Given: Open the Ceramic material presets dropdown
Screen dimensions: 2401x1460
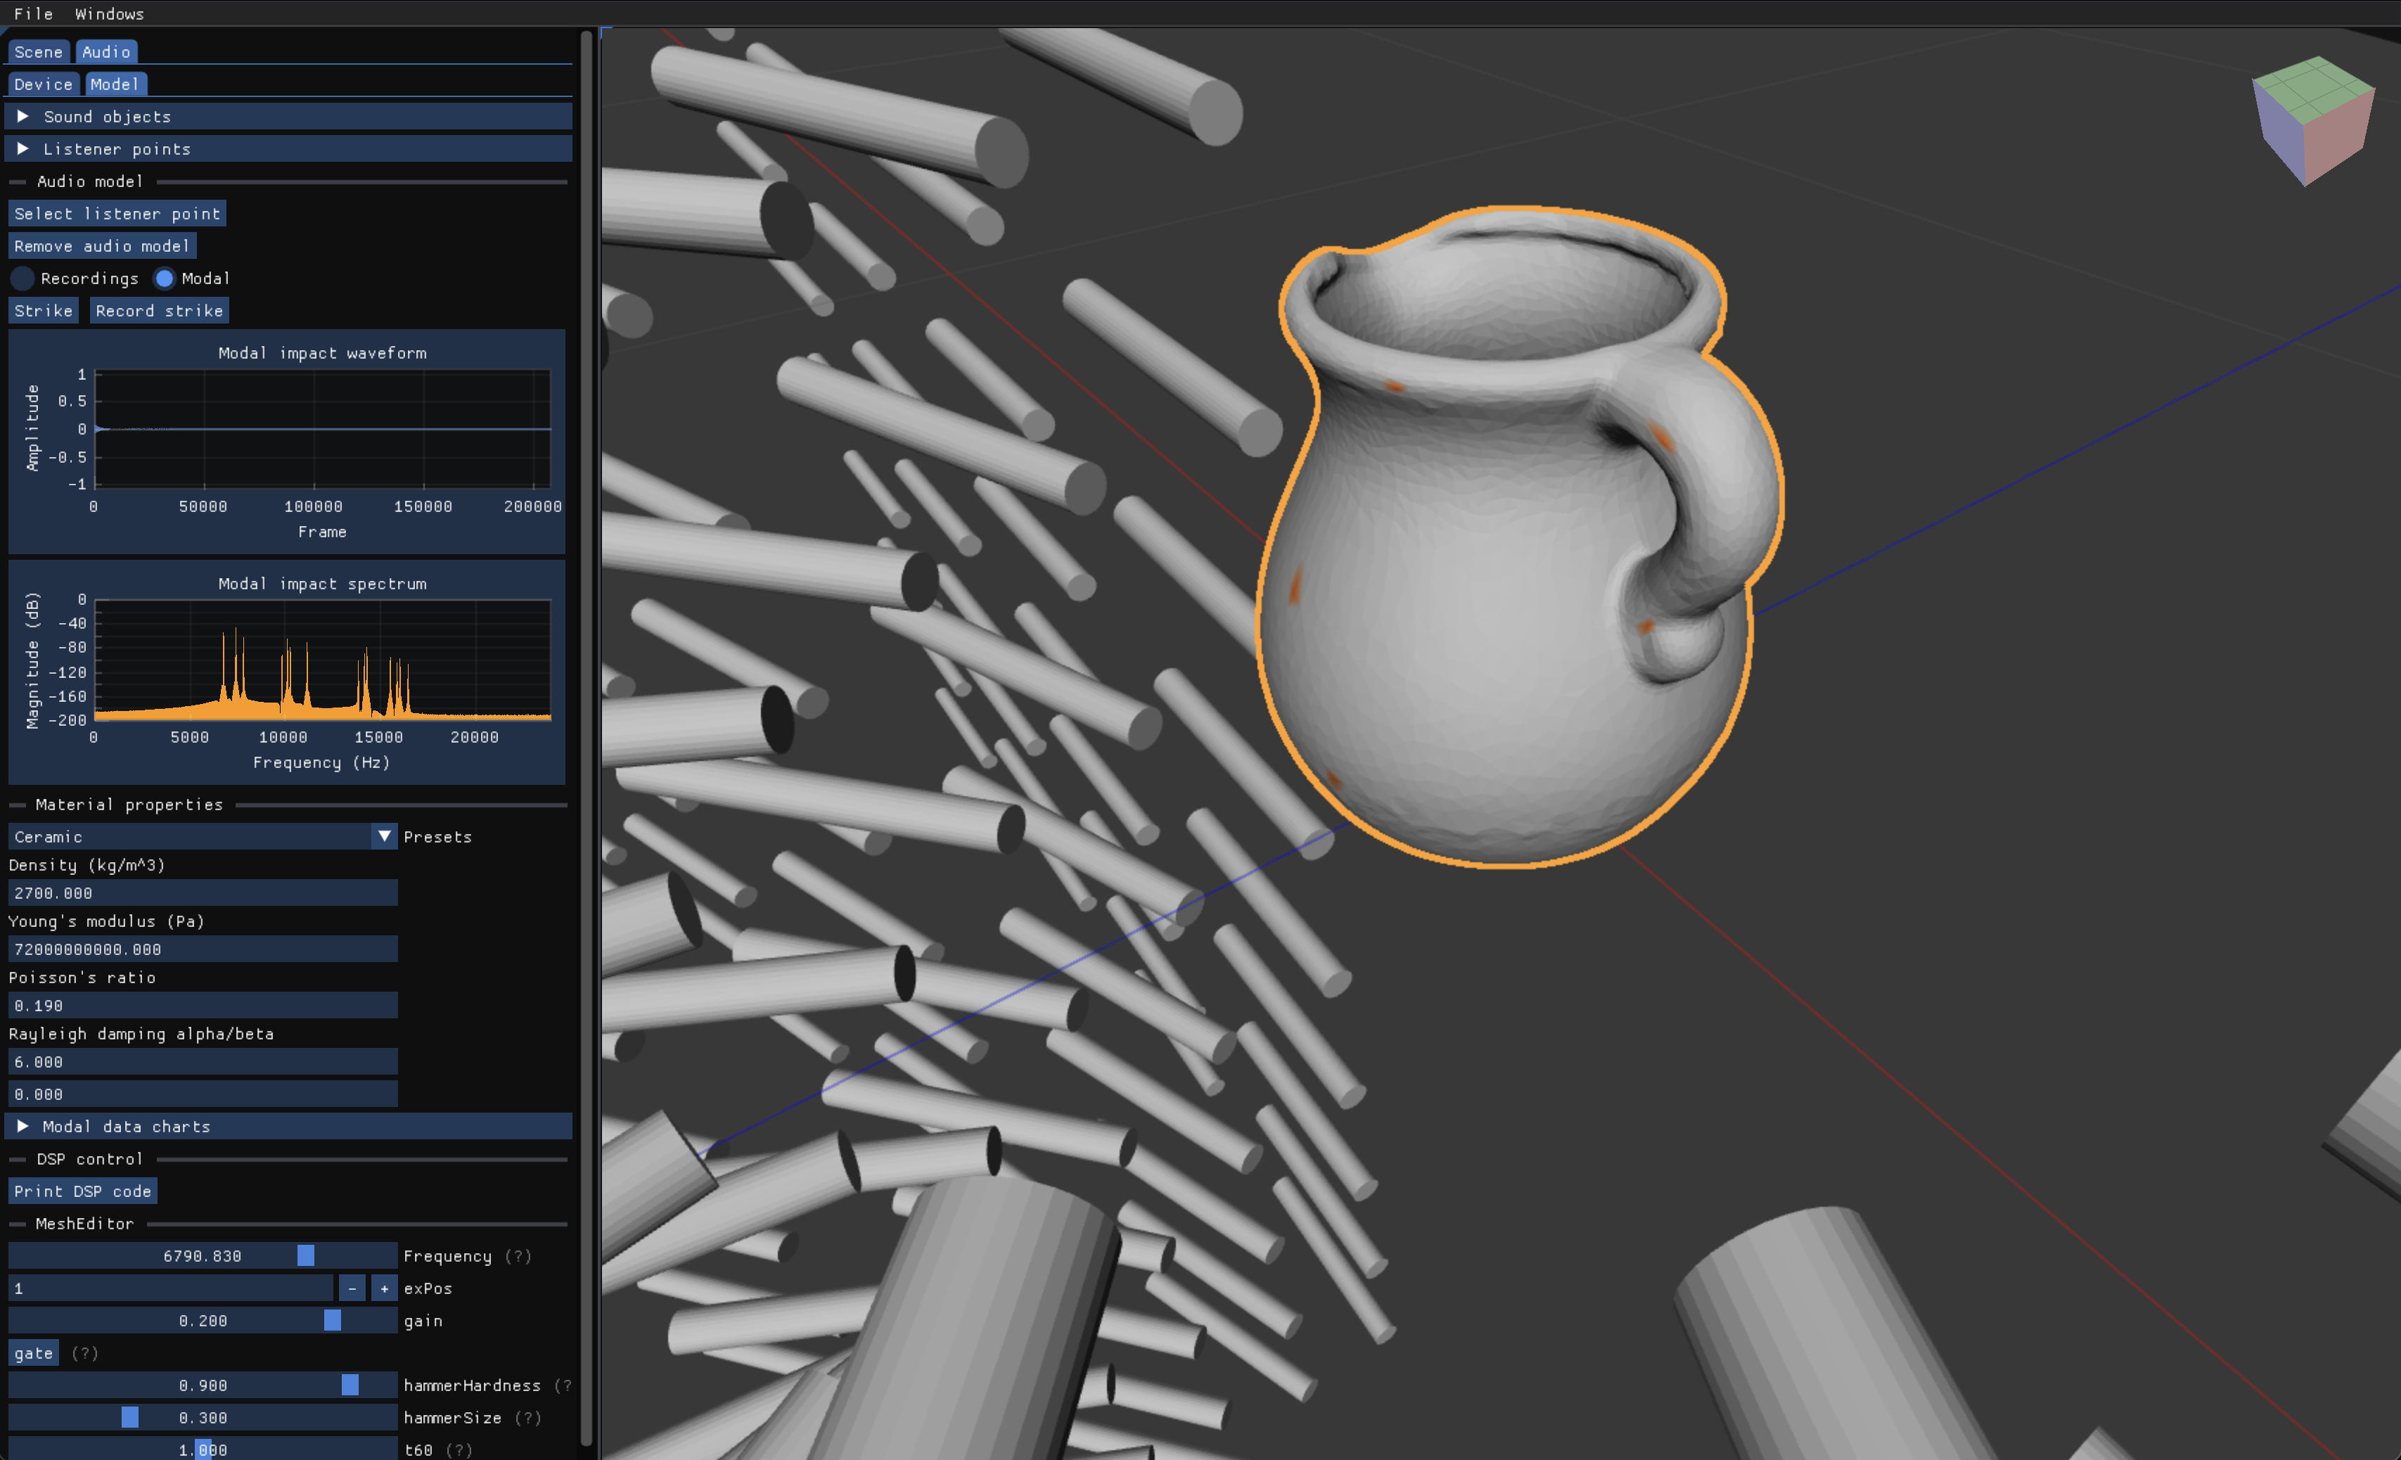Looking at the screenshot, I should click(384, 836).
